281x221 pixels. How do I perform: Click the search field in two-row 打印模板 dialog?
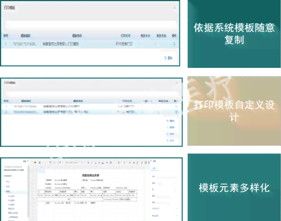[91, 94]
